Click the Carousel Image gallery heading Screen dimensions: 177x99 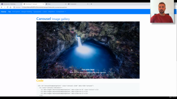(53, 19)
